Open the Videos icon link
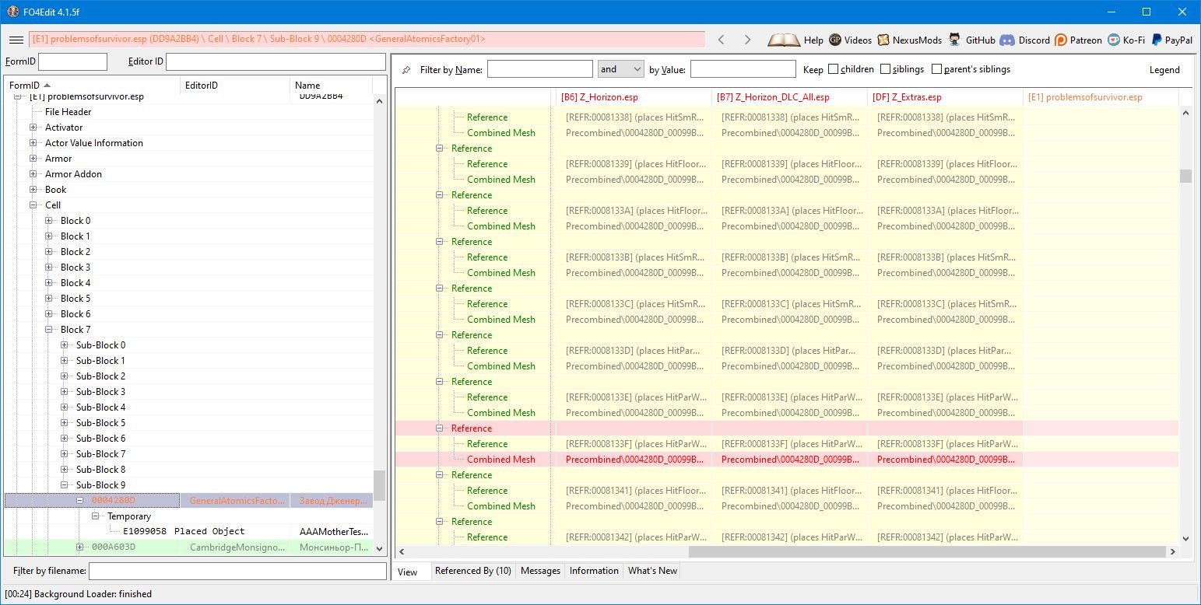The image size is (1201, 605). coord(835,40)
